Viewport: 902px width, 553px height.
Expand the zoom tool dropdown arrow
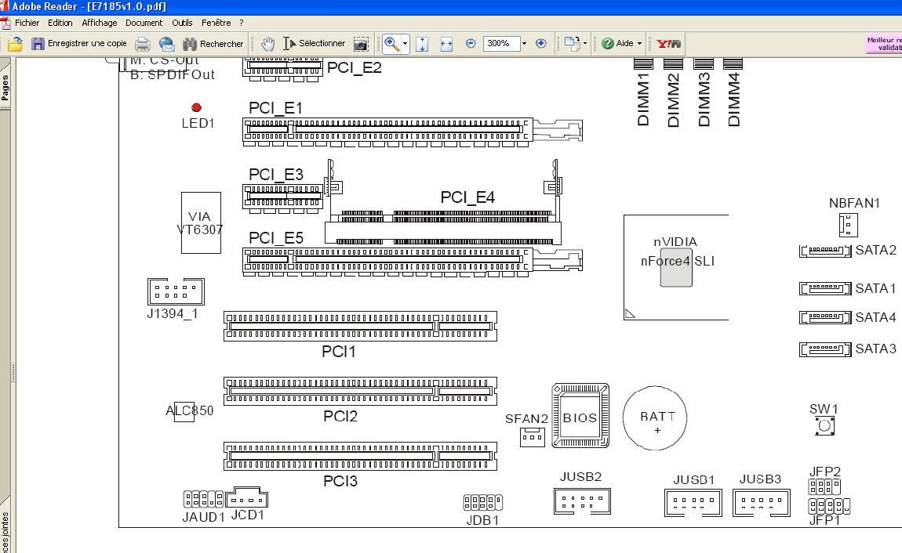(405, 44)
